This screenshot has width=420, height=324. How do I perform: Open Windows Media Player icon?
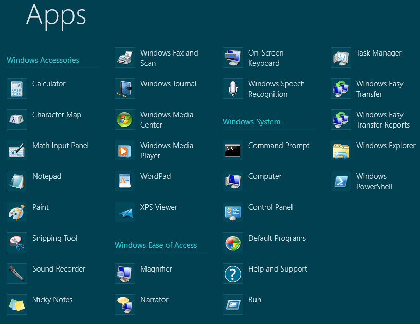[125, 150]
